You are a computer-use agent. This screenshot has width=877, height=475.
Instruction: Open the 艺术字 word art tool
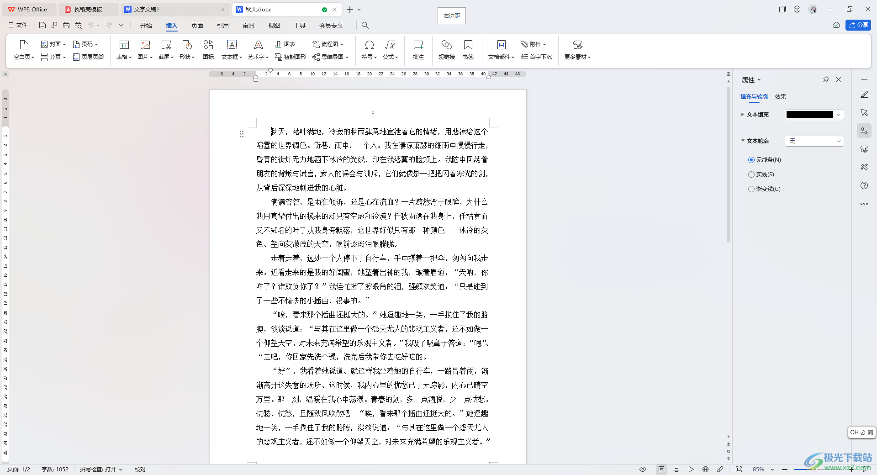258,50
